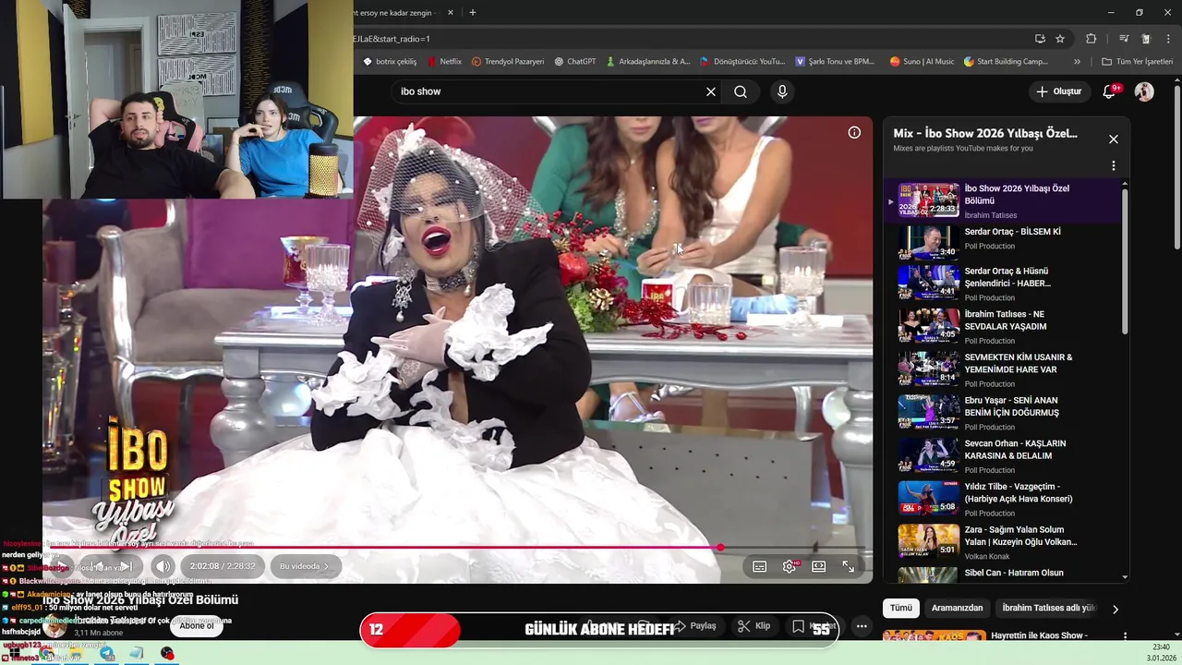
Task: Expand the Tüm Yer İşaretleri folder
Action: (1137, 62)
